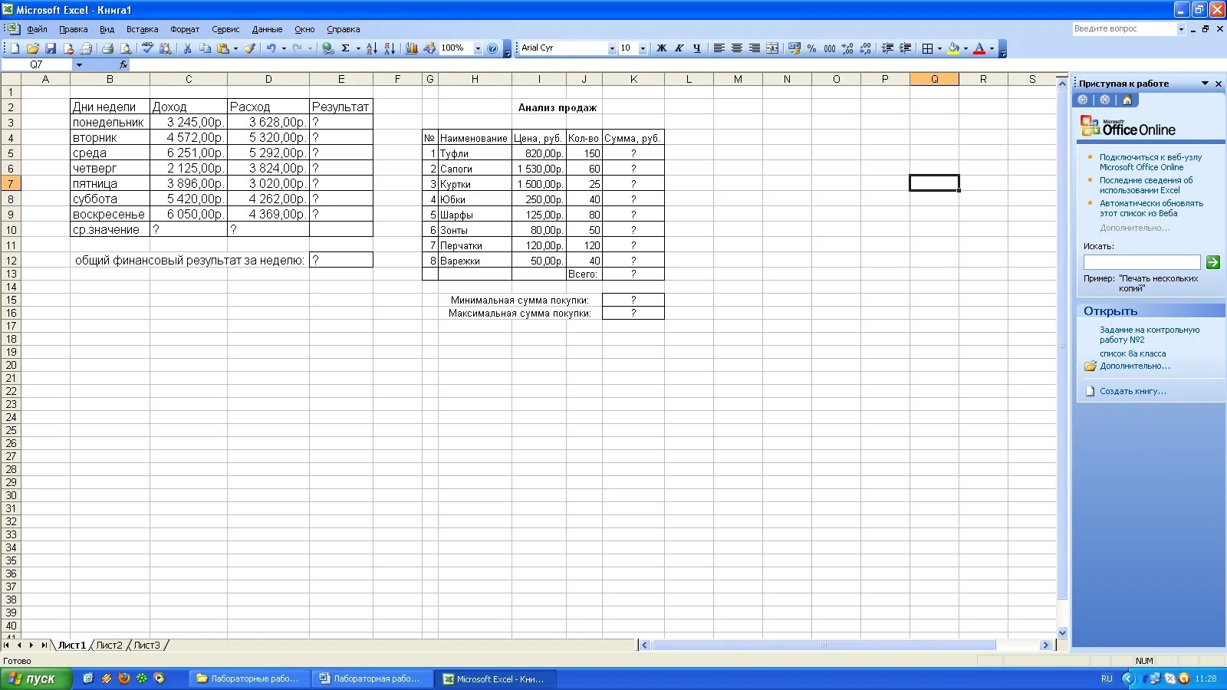Open the Правка menu
The image size is (1227, 690).
pyautogui.click(x=73, y=29)
